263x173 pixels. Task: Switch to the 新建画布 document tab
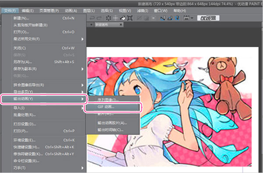click(x=102, y=25)
